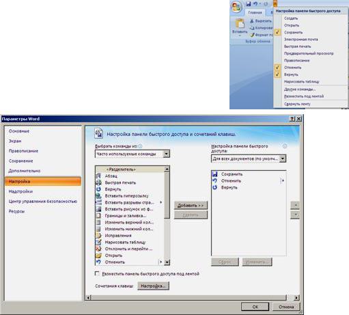349x315 pixels.
Task: Expand submenu arrow next to Отменить in right list
Action: (x=282, y=180)
